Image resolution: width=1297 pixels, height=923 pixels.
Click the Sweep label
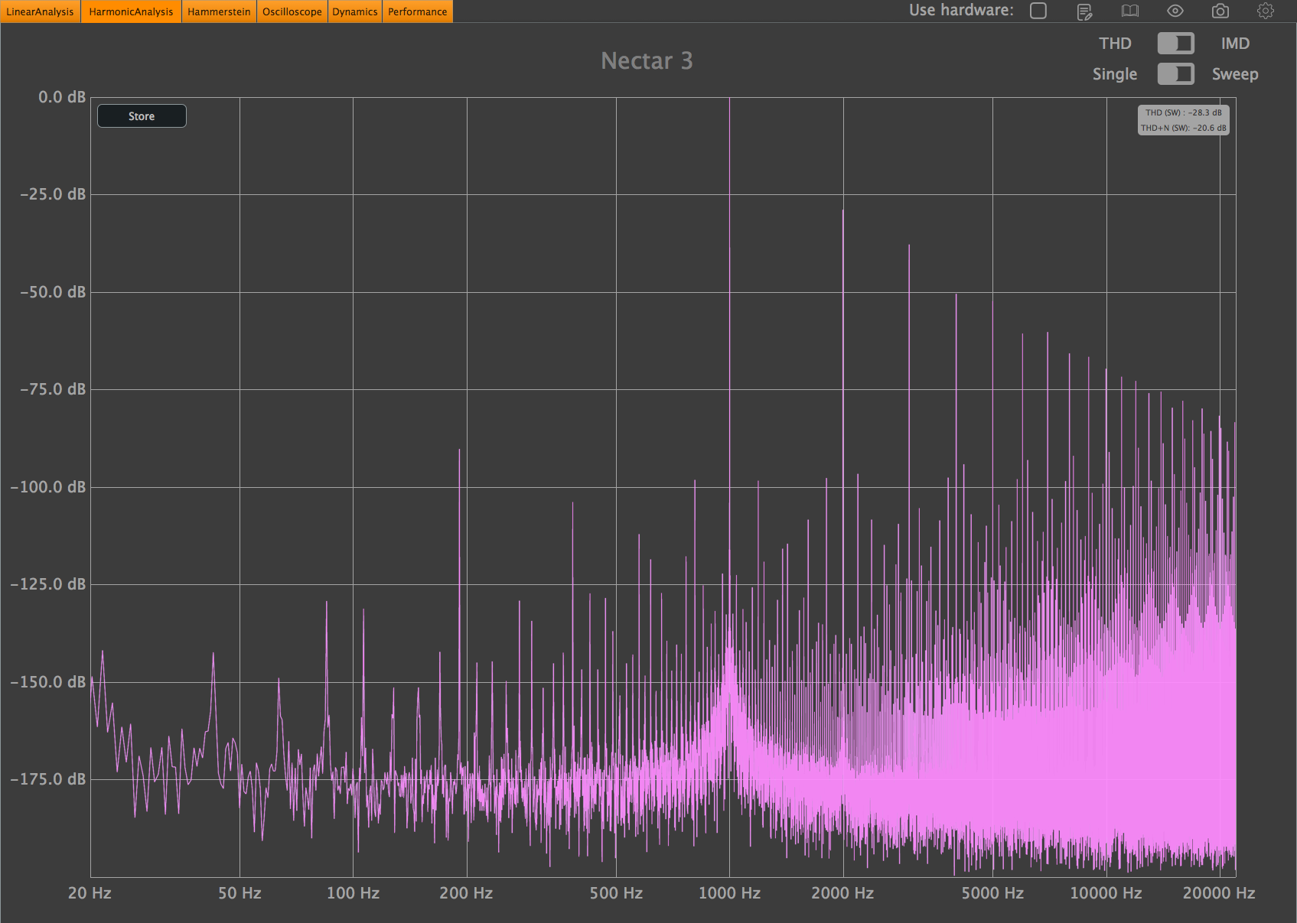1235,74
